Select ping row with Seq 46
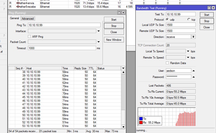216x133 pixels. 65,101
